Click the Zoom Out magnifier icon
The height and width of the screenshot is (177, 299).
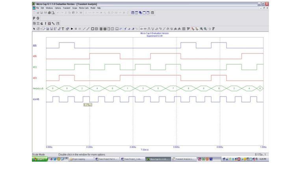pyautogui.click(x=205, y=29)
